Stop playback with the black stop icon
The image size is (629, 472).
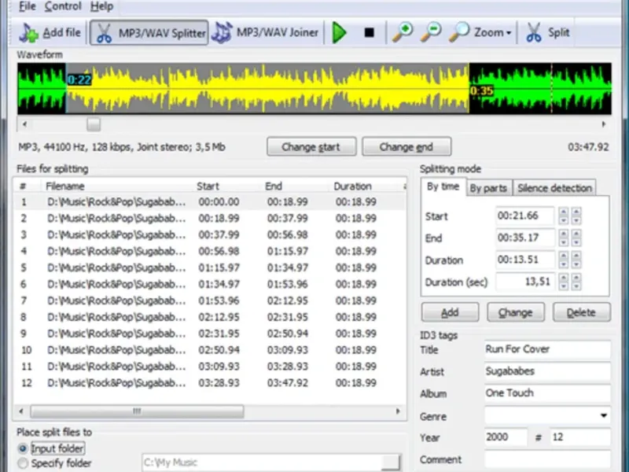[x=369, y=32]
